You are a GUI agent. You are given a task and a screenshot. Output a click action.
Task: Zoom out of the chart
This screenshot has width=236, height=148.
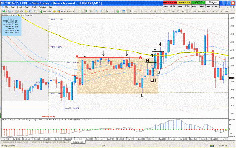(x=101, y=11)
